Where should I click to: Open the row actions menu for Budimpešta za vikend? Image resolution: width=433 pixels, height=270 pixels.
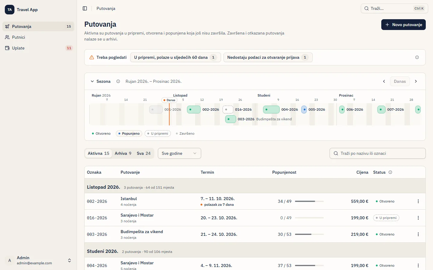point(418,234)
